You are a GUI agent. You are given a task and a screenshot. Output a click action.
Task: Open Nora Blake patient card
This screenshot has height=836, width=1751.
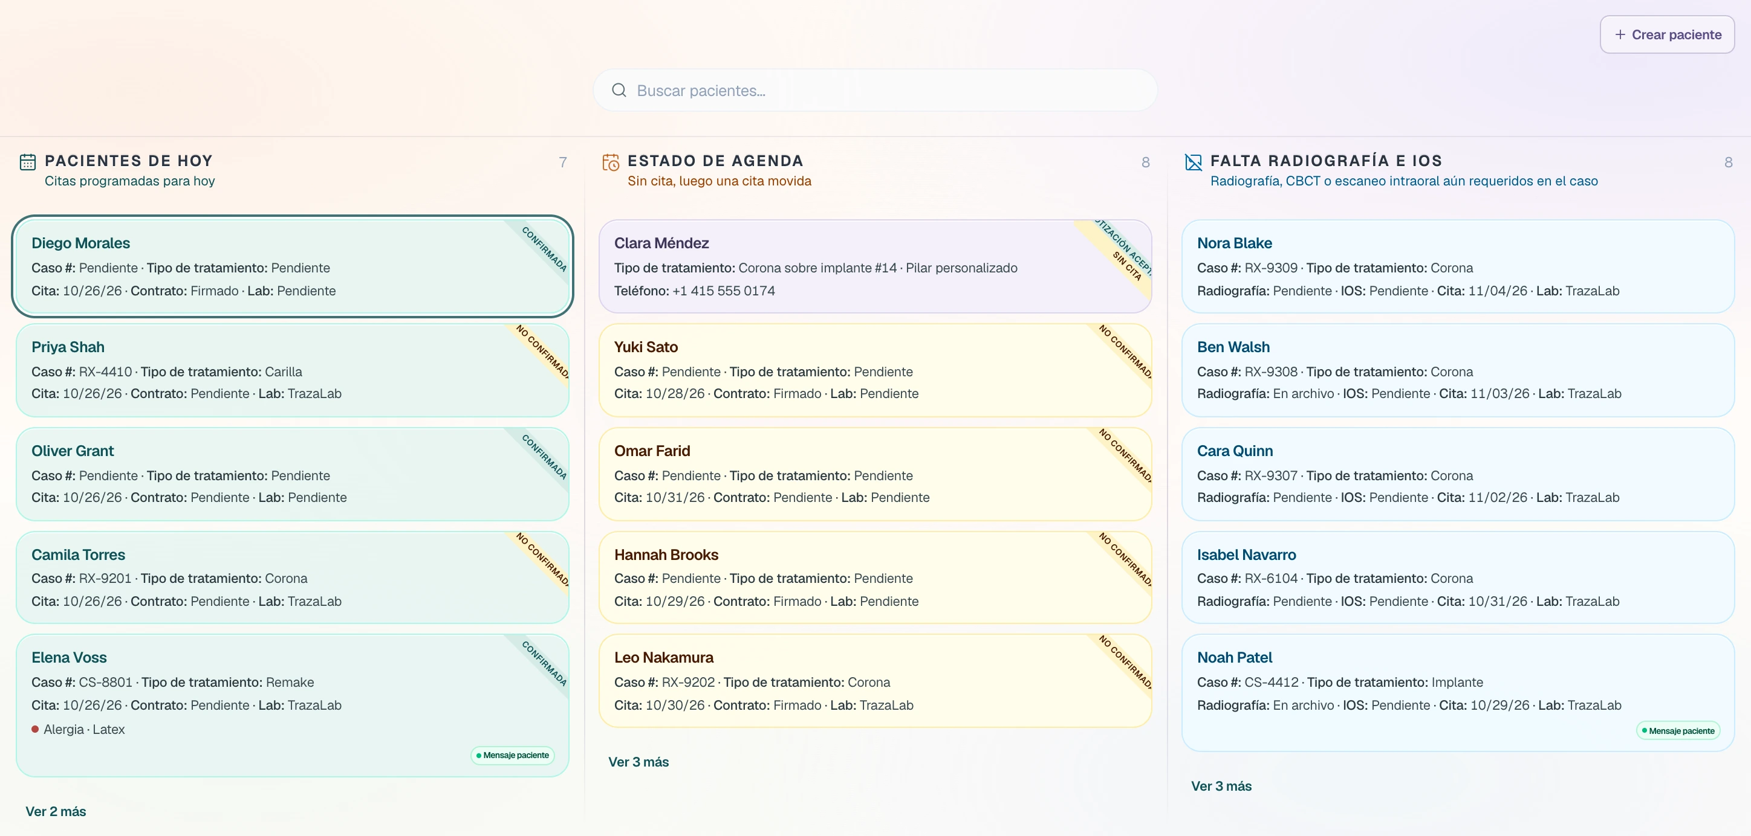point(1458,266)
